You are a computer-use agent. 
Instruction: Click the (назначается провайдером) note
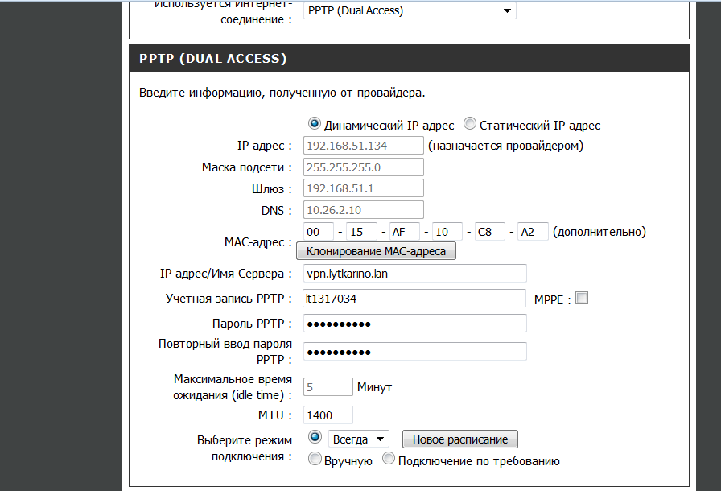point(505,146)
